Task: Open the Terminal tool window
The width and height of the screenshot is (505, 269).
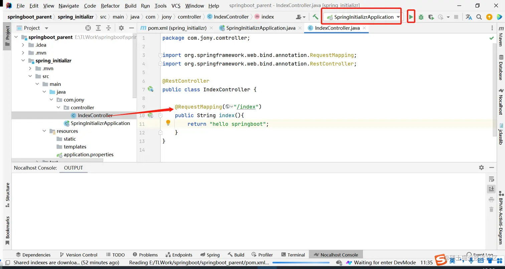Action: tap(293, 255)
